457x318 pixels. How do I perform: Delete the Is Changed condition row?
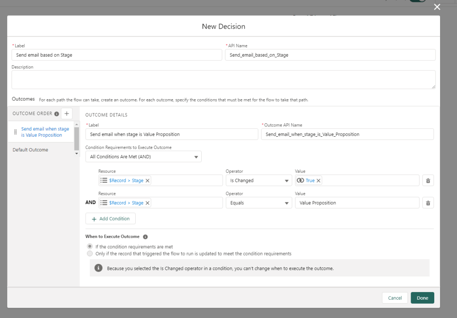click(x=428, y=180)
